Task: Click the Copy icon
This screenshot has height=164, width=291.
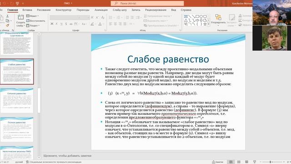Action: tap(7, 20)
